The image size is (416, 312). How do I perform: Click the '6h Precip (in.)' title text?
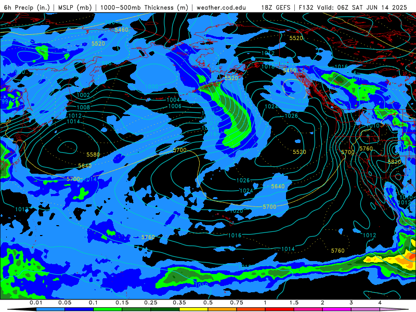(27, 7)
